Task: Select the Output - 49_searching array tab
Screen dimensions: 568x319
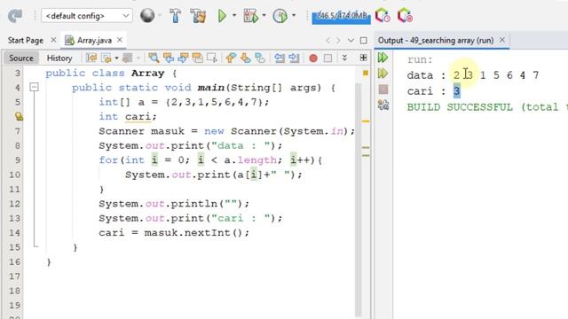Action: pyautogui.click(x=436, y=40)
